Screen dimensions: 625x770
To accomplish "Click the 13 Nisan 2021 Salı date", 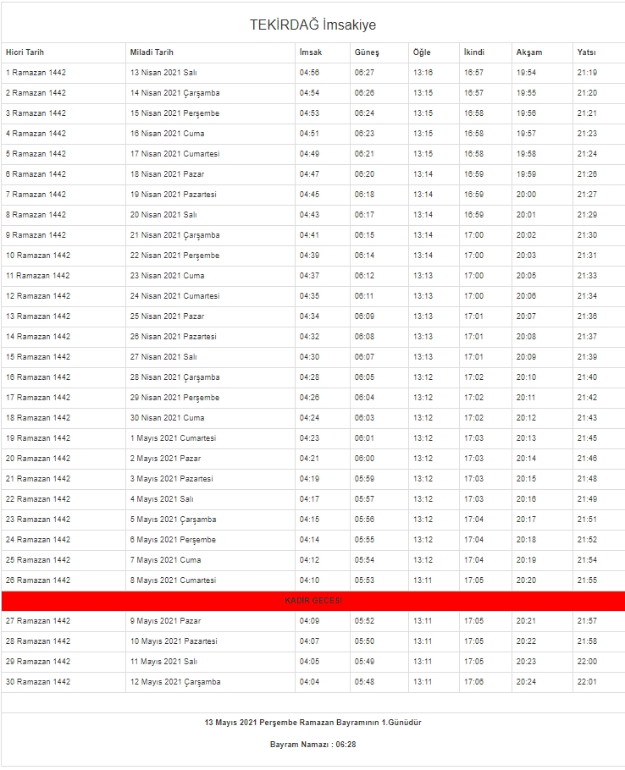I will [x=166, y=73].
